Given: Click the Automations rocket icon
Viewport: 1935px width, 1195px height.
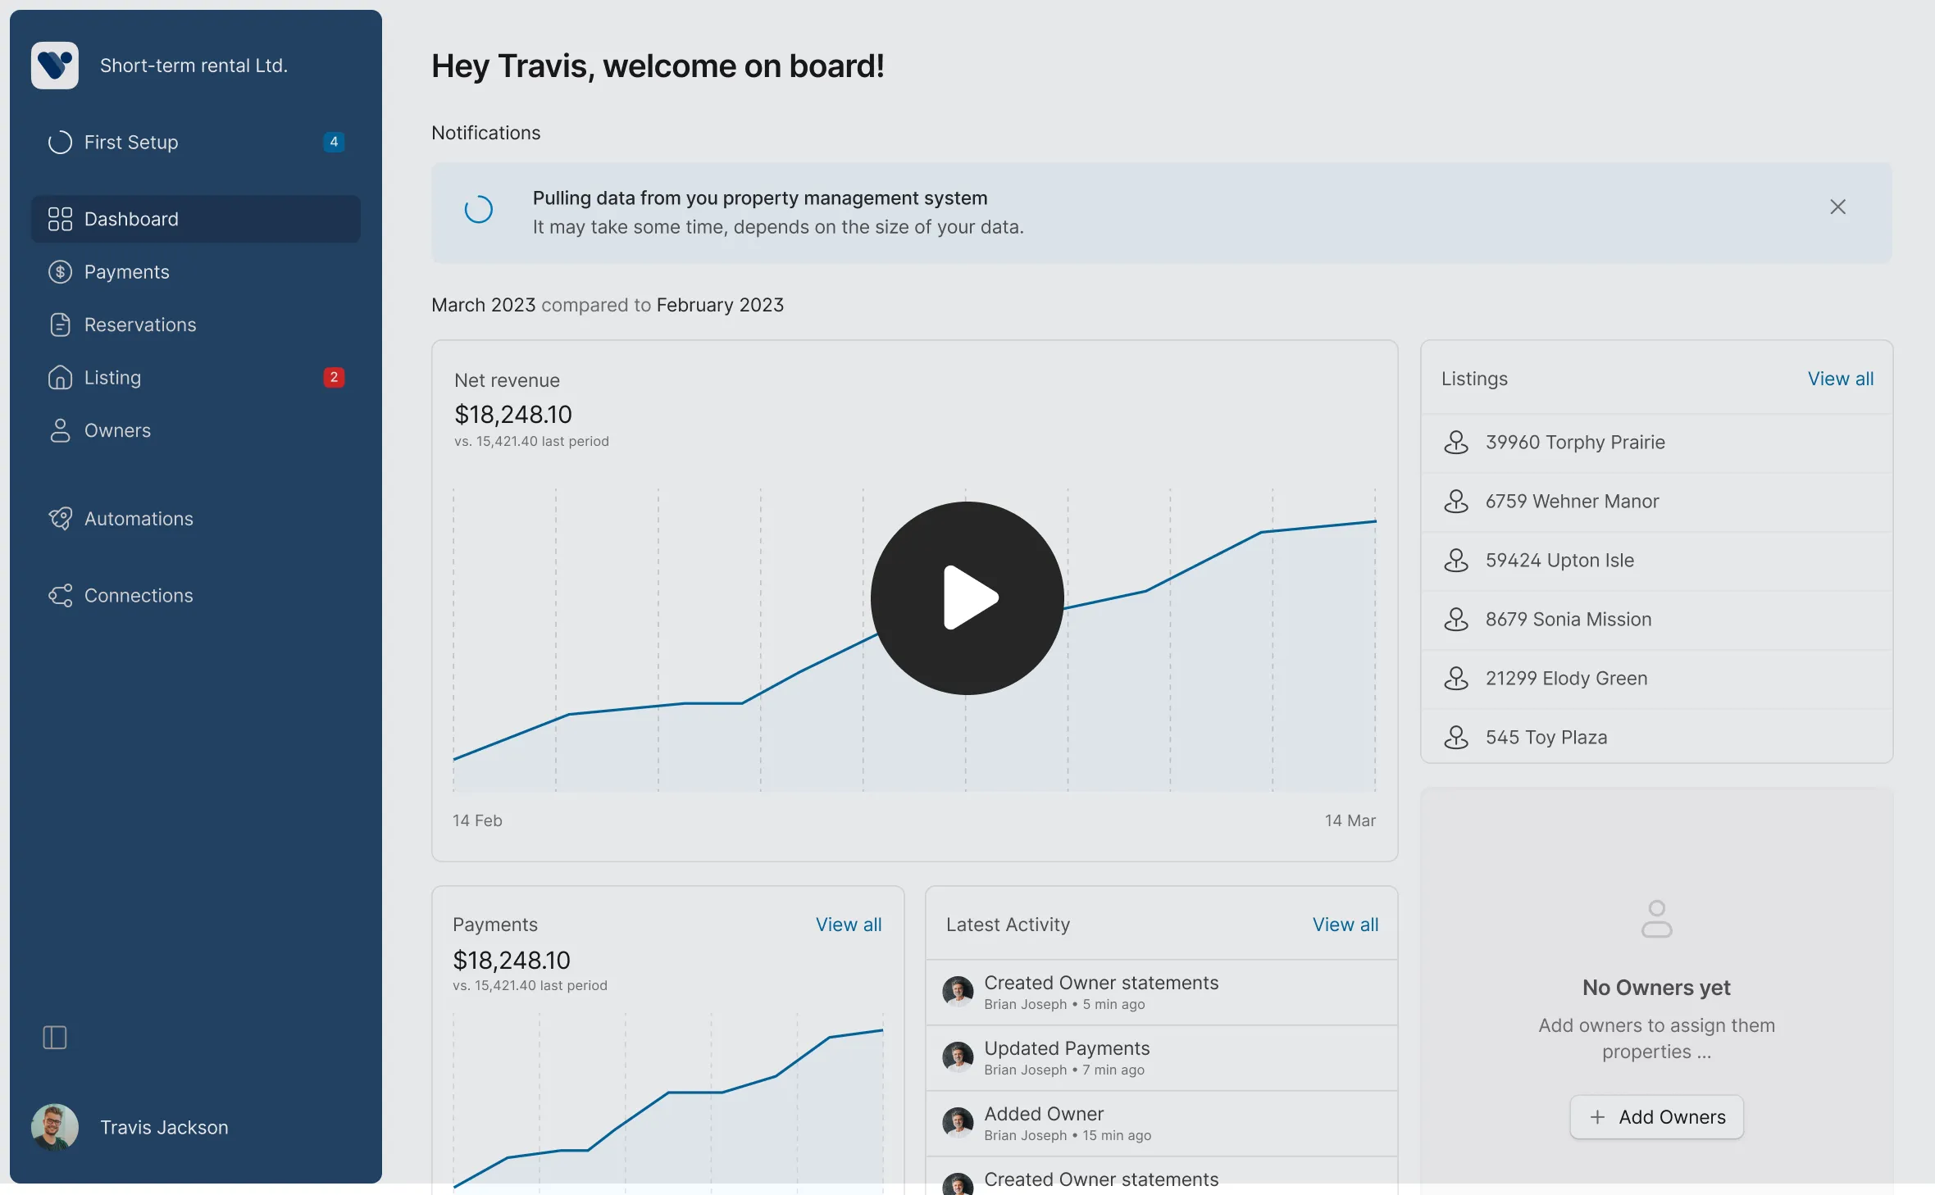Looking at the screenshot, I should [x=60, y=519].
